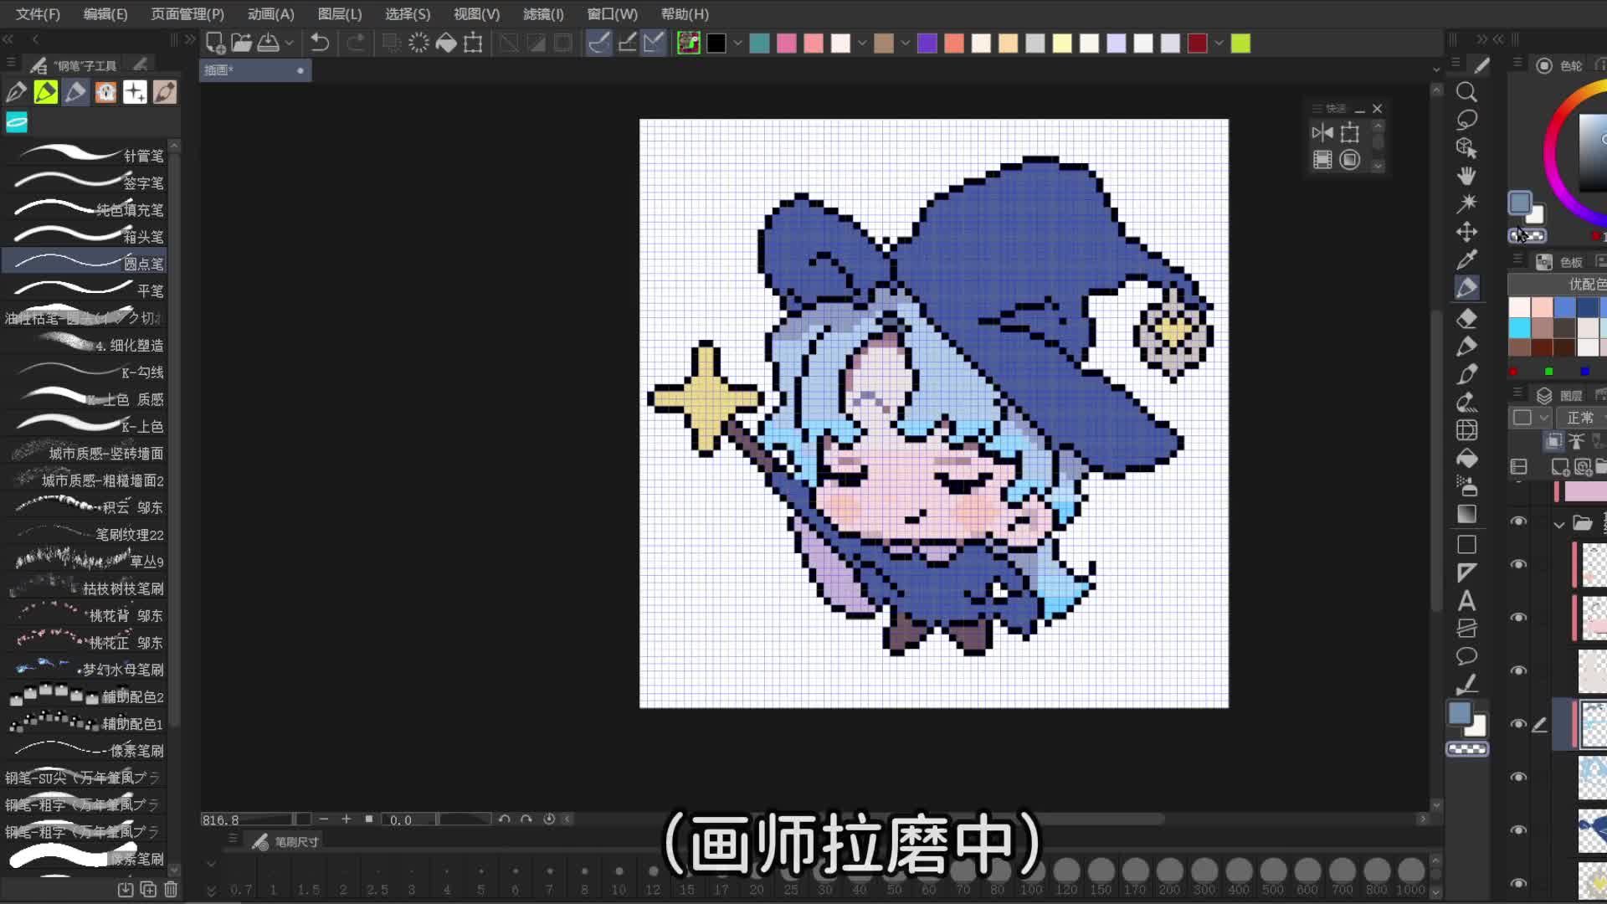Choose the 针管笔 brush
This screenshot has height=904, width=1607.
85,156
